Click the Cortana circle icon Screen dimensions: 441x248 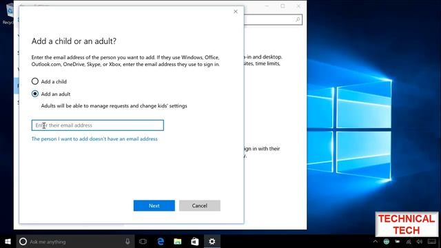click(23, 242)
